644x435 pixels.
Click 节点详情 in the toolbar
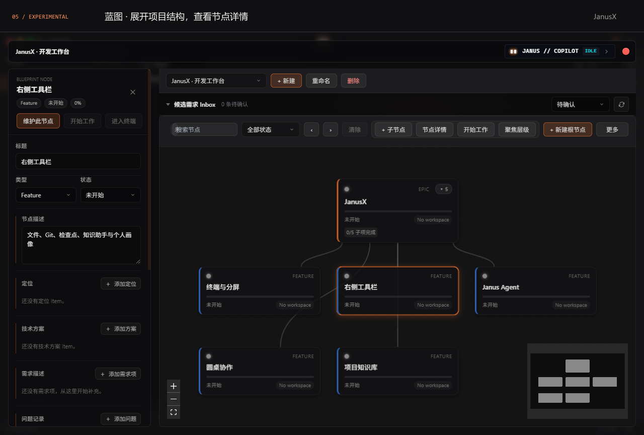[x=435, y=129]
